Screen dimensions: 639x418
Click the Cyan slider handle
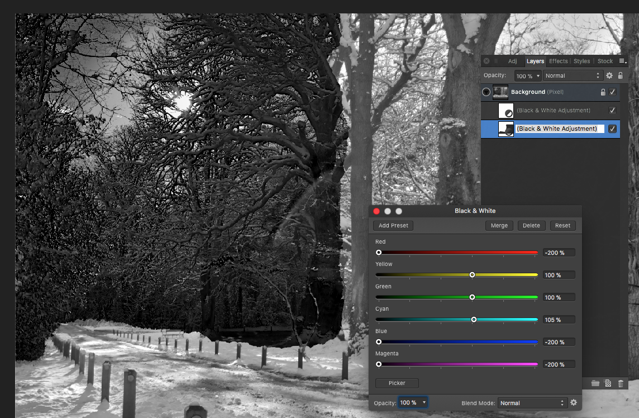click(474, 320)
